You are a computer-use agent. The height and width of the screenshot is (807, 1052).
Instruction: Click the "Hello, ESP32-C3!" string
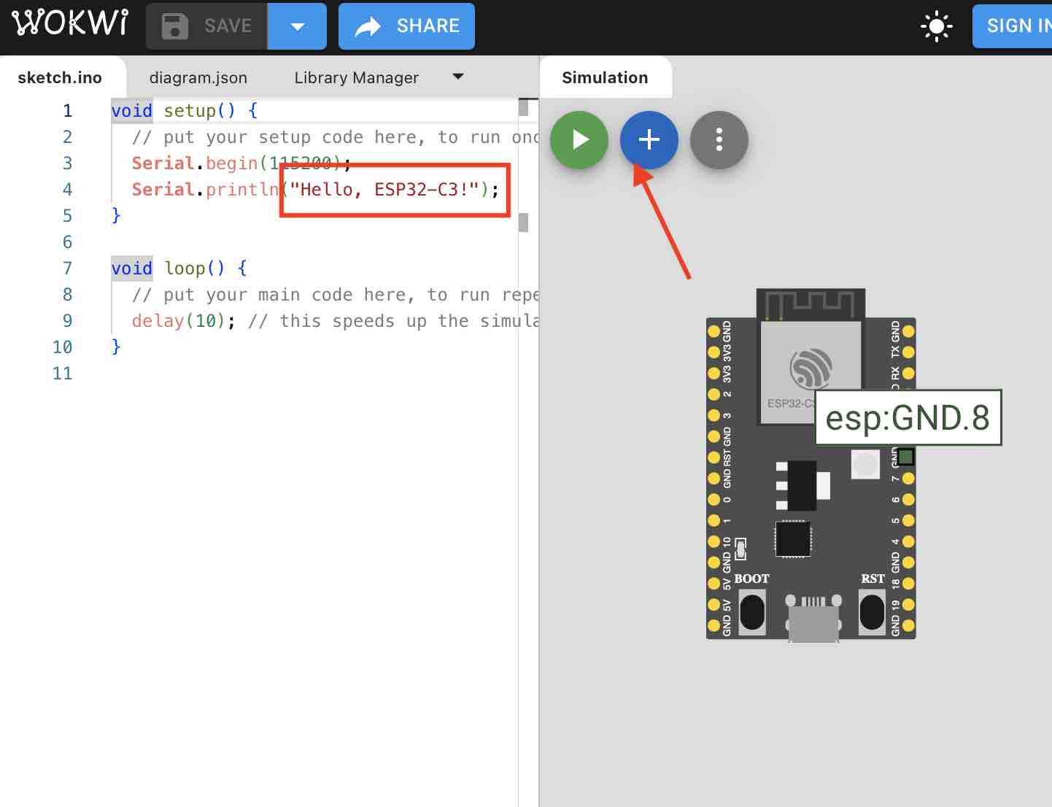pos(385,190)
